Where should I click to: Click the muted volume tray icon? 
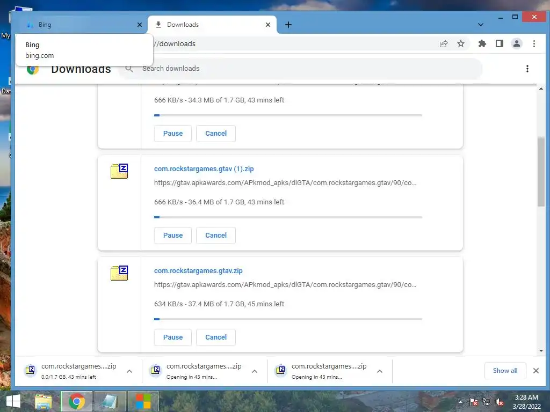(x=500, y=402)
